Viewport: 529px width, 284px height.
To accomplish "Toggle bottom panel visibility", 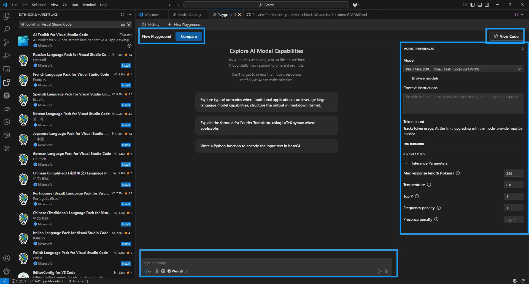I will (x=480, y=5).
